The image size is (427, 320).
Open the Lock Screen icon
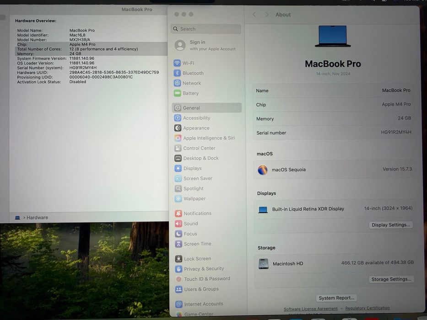(x=178, y=258)
